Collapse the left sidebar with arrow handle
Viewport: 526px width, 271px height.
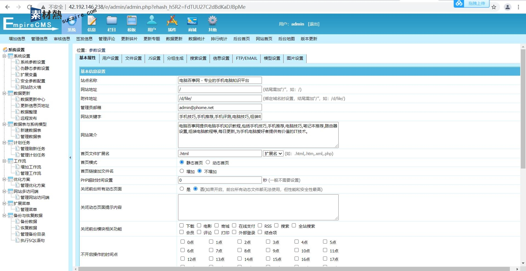(70, 158)
